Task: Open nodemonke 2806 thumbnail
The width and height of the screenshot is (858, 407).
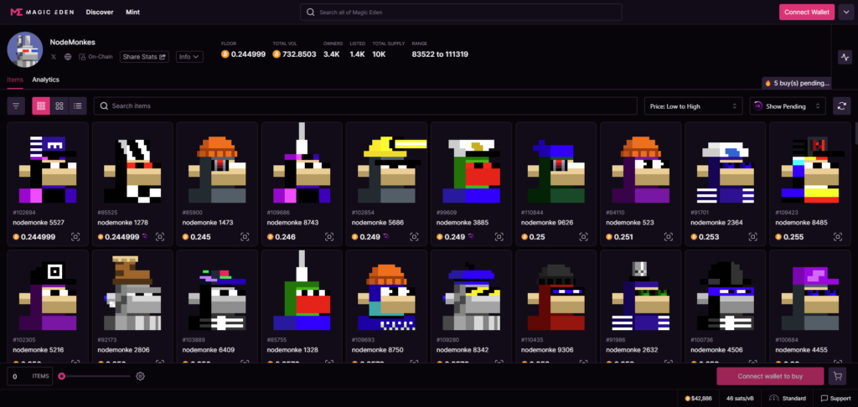Action: pos(132,292)
